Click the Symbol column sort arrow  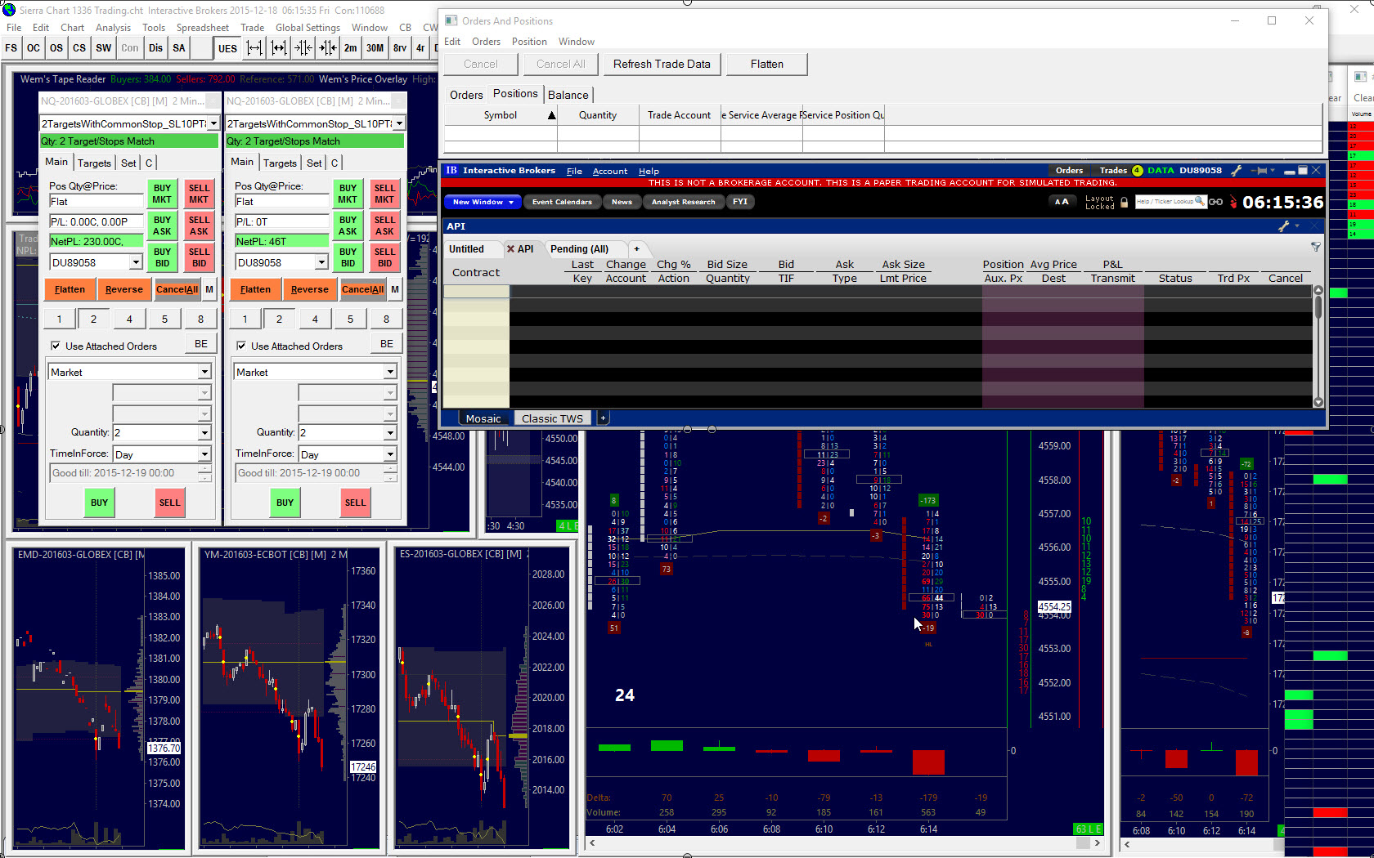(551, 115)
